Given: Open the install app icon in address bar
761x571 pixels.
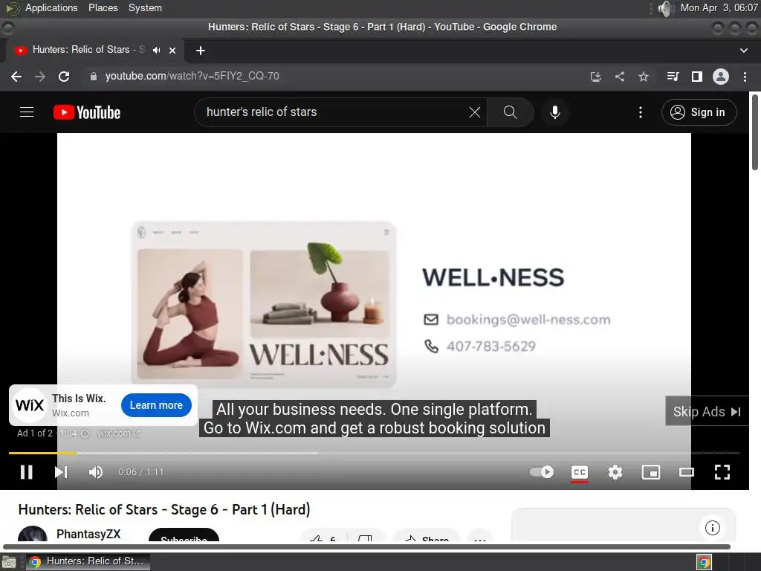Looking at the screenshot, I should tap(595, 77).
